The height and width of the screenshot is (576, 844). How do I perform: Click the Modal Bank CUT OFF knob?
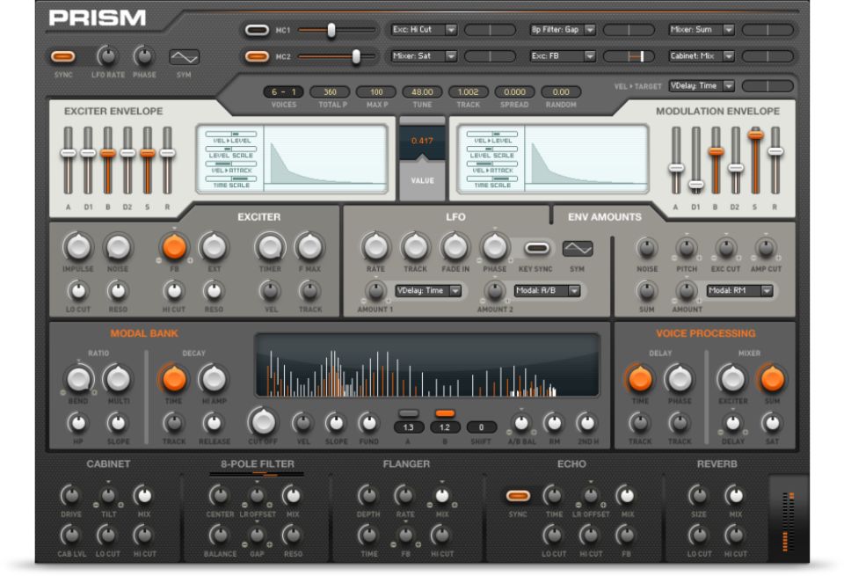click(261, 421)
